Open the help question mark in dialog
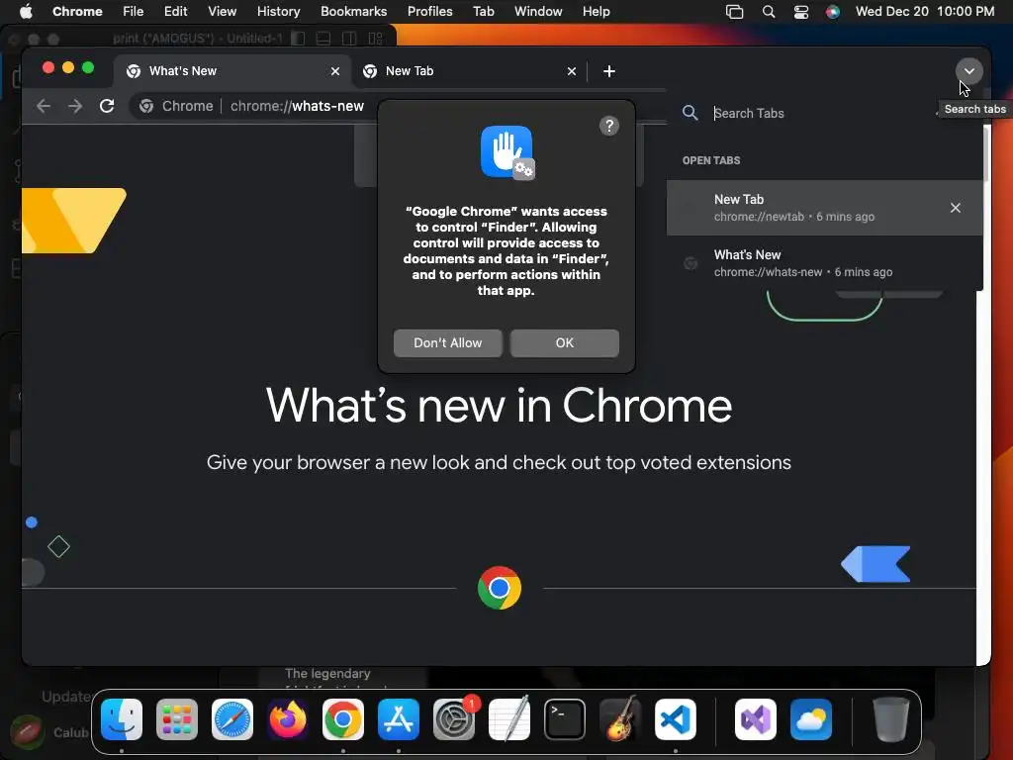Screen dimensions: 1013x760 (x=608, y=126)
